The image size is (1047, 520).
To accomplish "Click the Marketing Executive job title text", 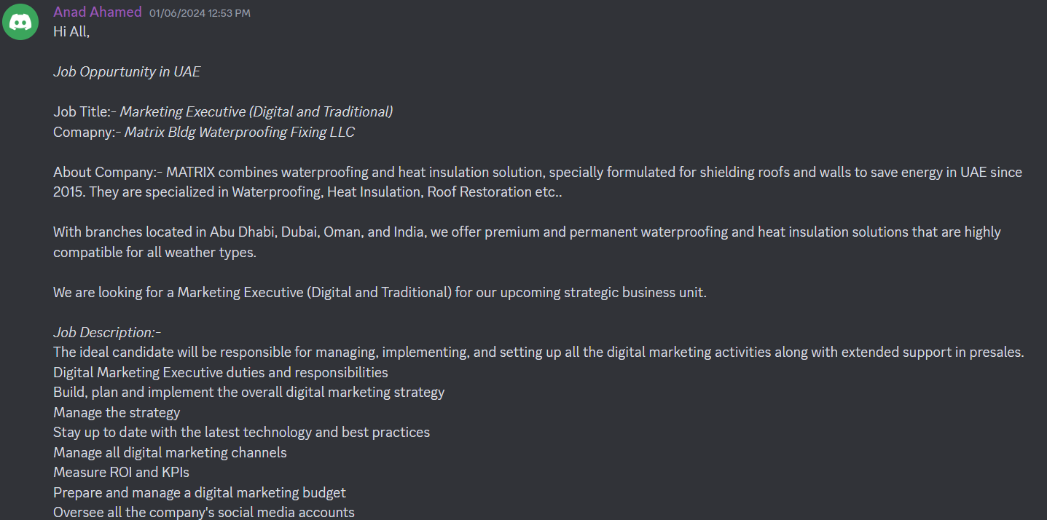I will click(x=256, y=112).
